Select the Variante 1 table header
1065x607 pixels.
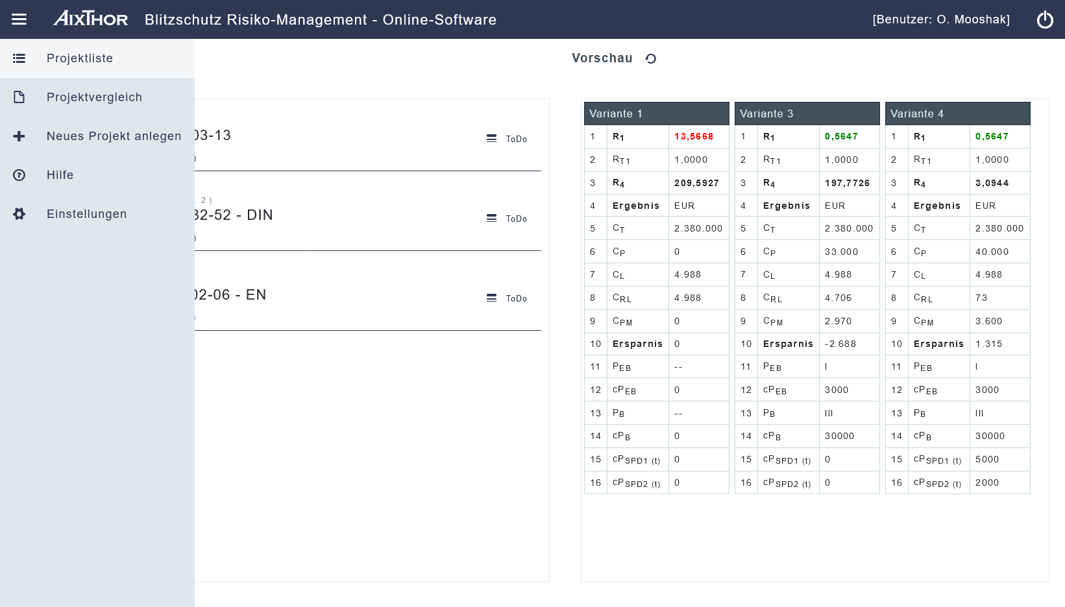point(656,113)
